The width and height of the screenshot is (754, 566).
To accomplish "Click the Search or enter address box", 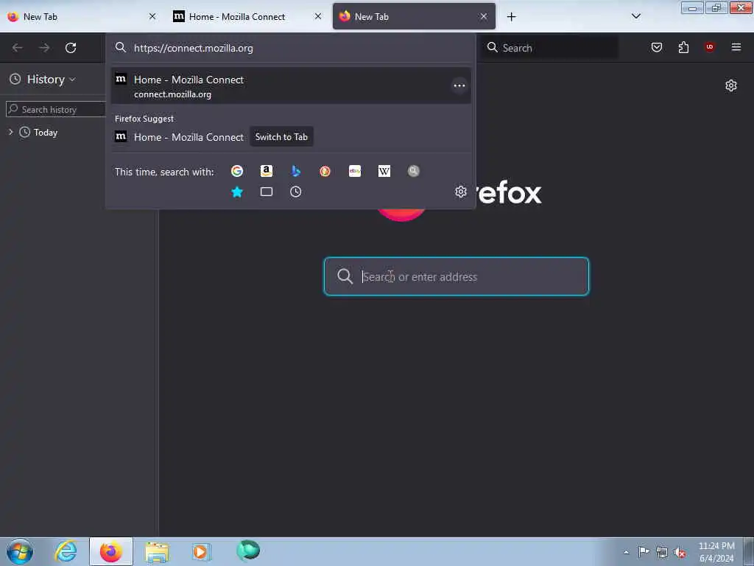I will point(457,276).
